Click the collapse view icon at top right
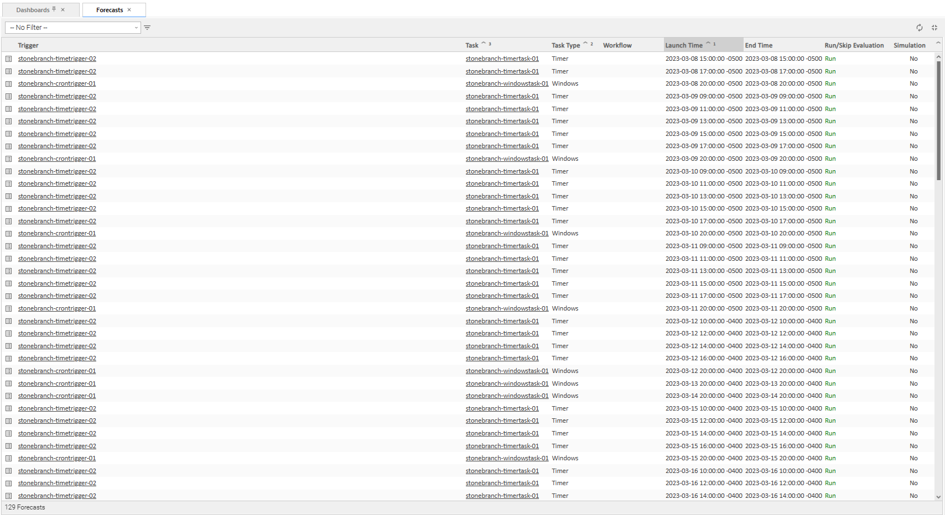This screenshot has width=945, height=515. pos(934,28)
